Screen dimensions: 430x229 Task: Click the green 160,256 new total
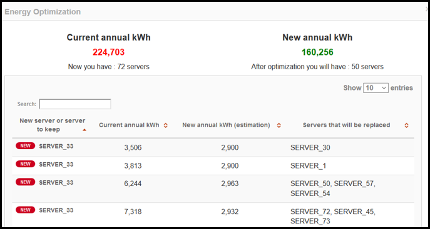[x=317, y=52]
